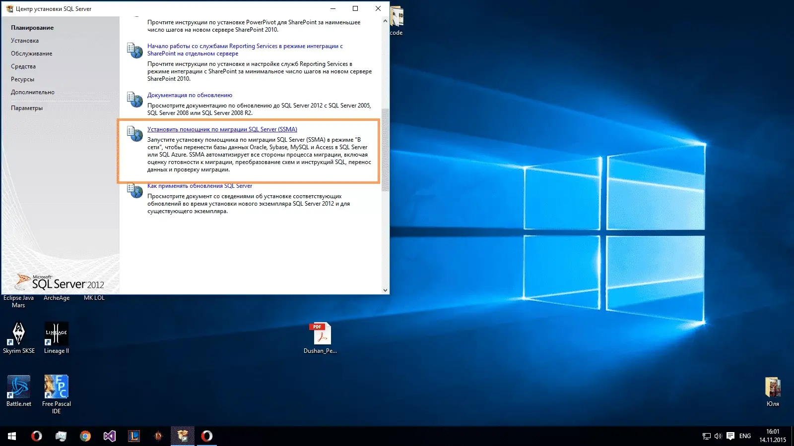Open the Windows Start menu
Image resolution: width=794 pixels, height=446 pixels.
coord(12,436)
